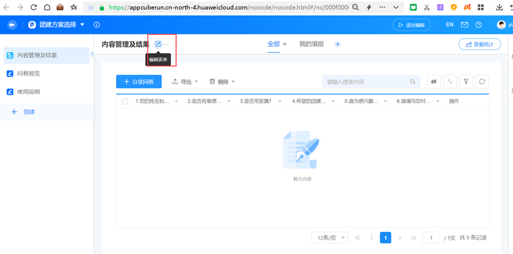
Task: Expand the address bar dropdown chevron
Action: click(x=396, y=8)
